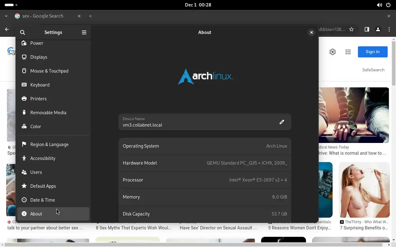Click the Device Name field vm3.collabnet.local
Image resolution: width=396 pixels, height=247 pixels.
(205, 122)
